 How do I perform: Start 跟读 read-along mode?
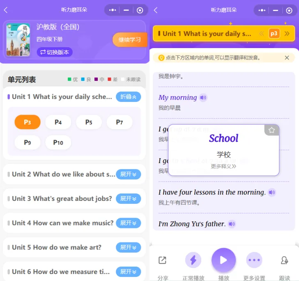(285, 260)
